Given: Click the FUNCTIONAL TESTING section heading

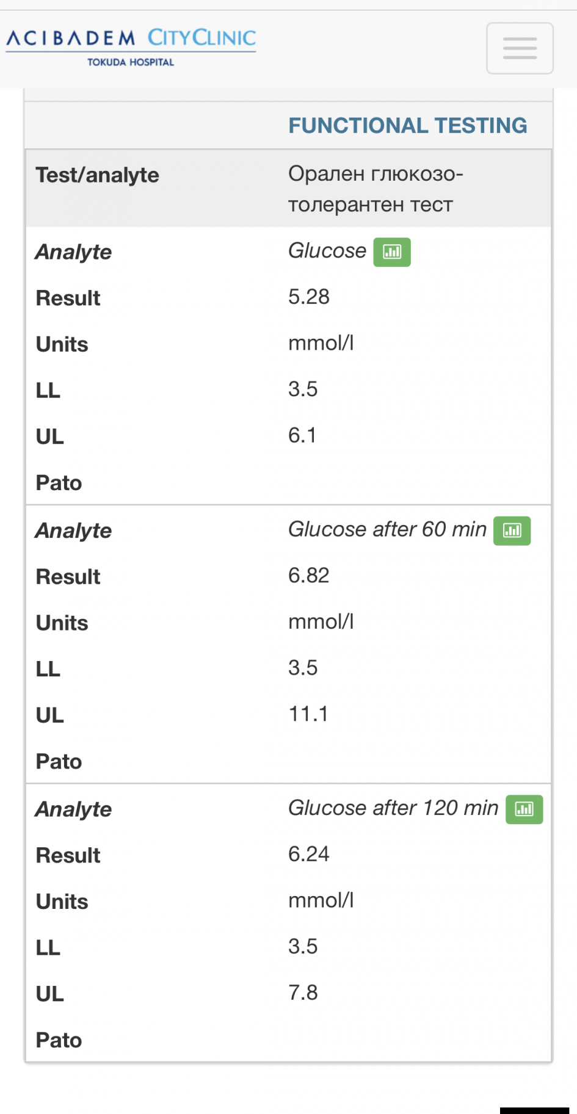Looking at the screenshot, I should click(x=407, y=126).
